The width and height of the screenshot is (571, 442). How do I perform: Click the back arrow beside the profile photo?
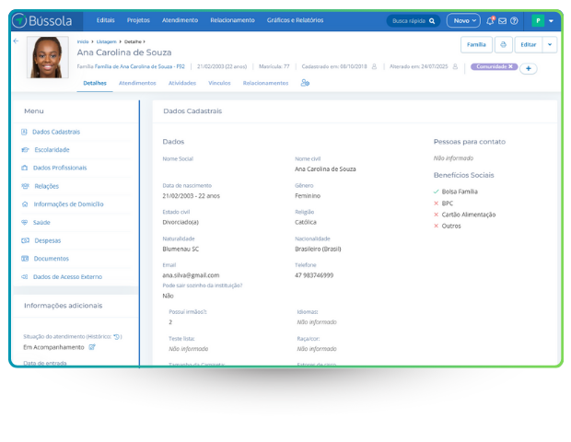[x=16, y=41]
